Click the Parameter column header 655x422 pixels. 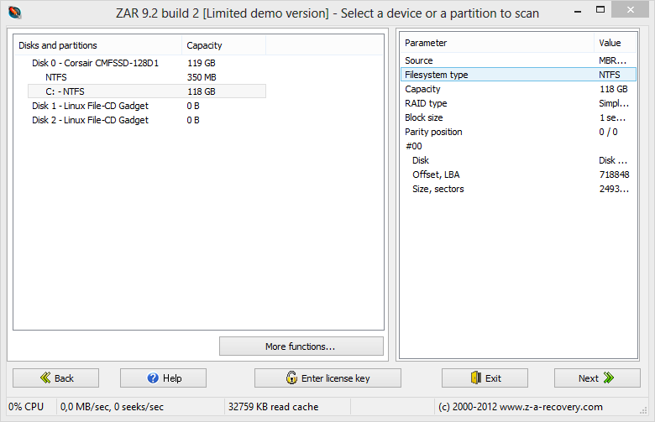click(x=497, y=43)
